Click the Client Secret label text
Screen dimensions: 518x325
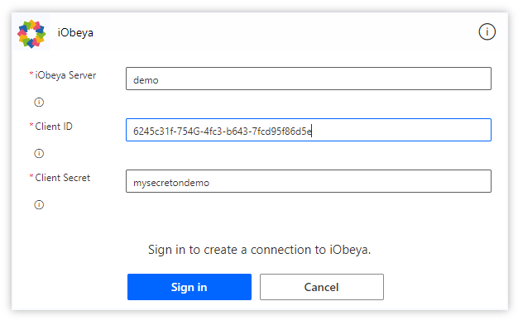pos(63,178)
